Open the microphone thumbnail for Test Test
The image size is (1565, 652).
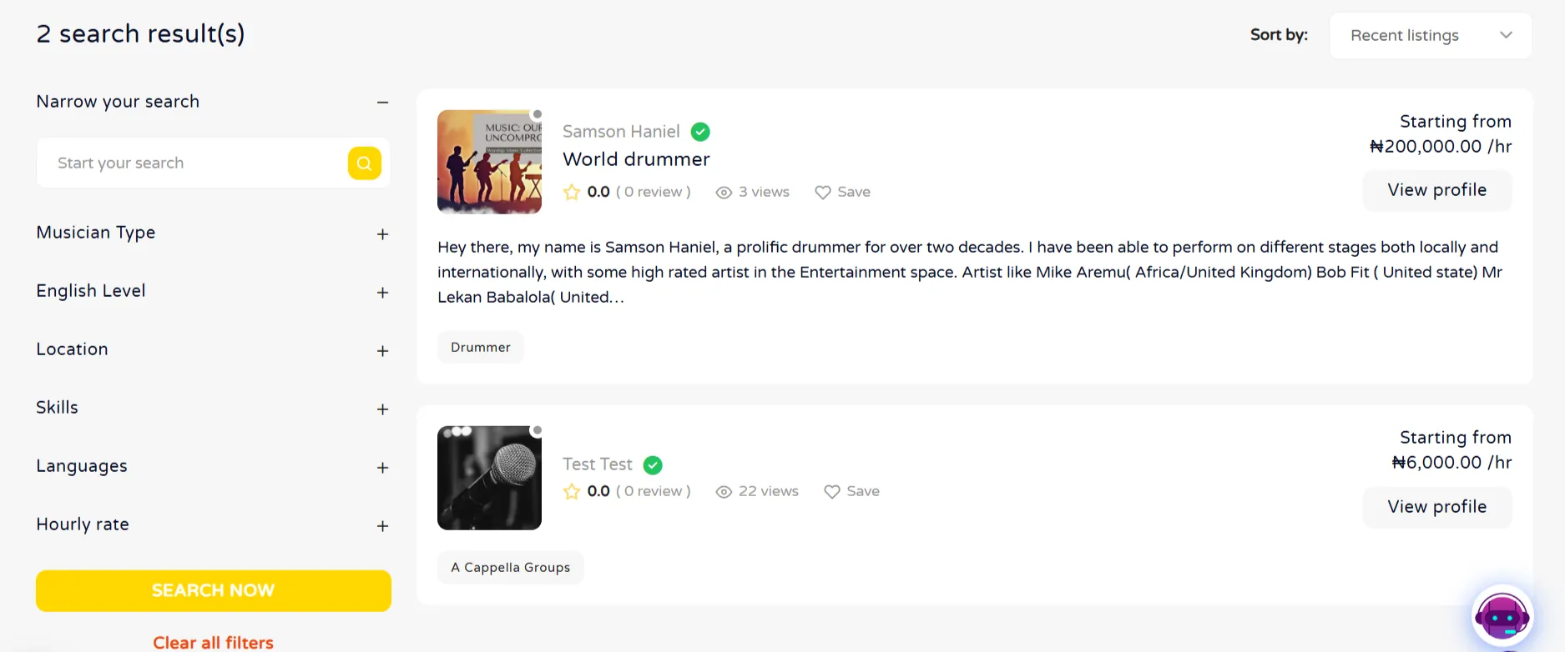pos(489,478)
